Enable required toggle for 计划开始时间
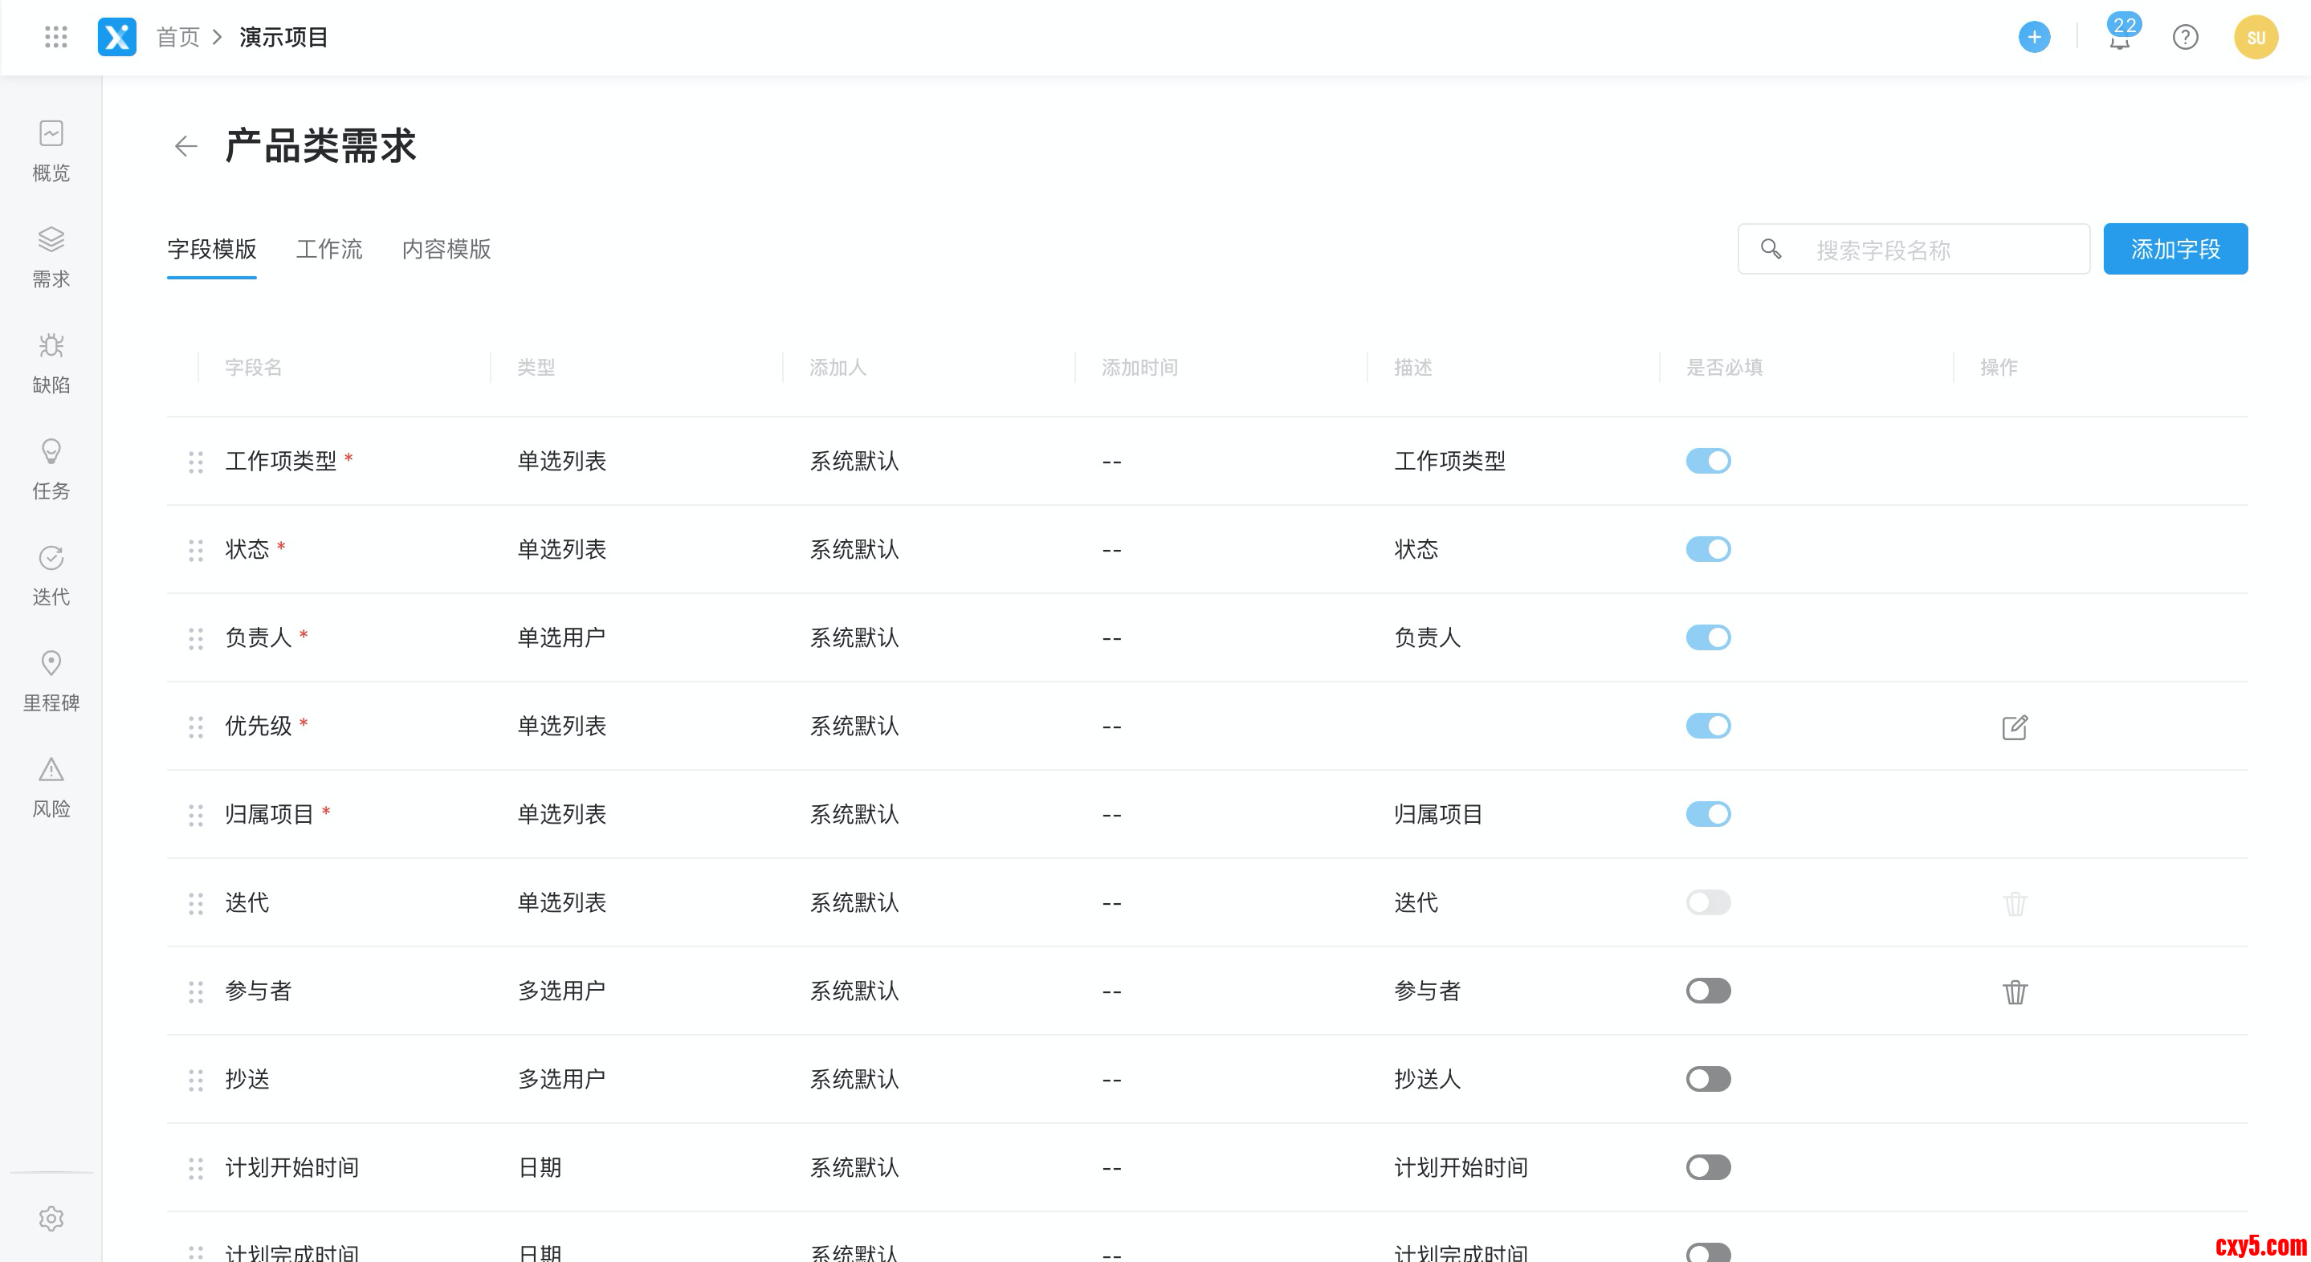 click(x=1707, y=1167)
